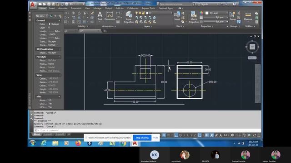Click the Insert block tool
Screen dimensions: 291x163
[x=177, y=16]
